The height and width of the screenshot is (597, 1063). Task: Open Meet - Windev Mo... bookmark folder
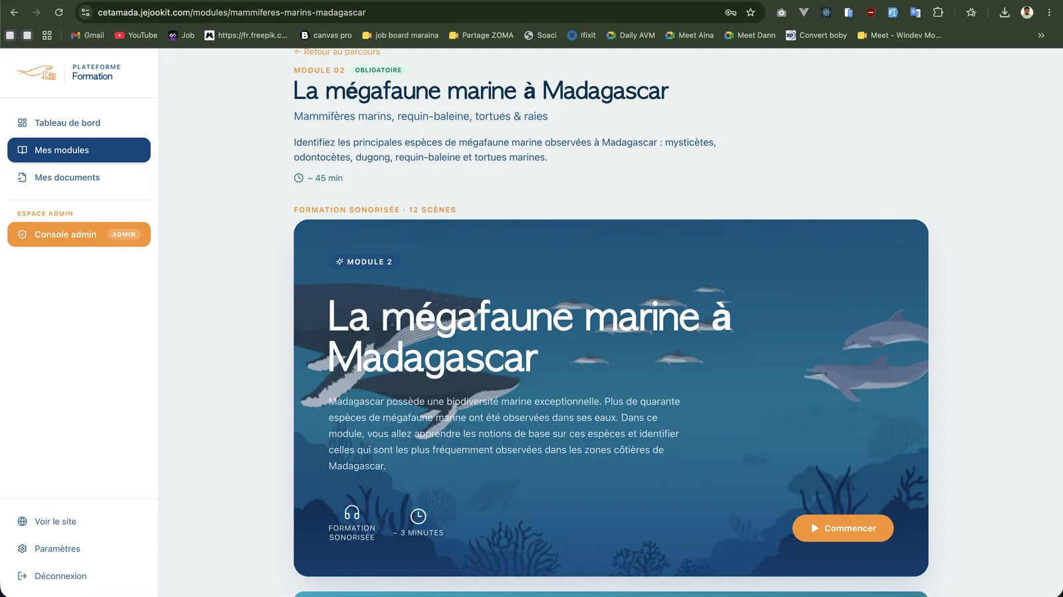click(899, 35)
